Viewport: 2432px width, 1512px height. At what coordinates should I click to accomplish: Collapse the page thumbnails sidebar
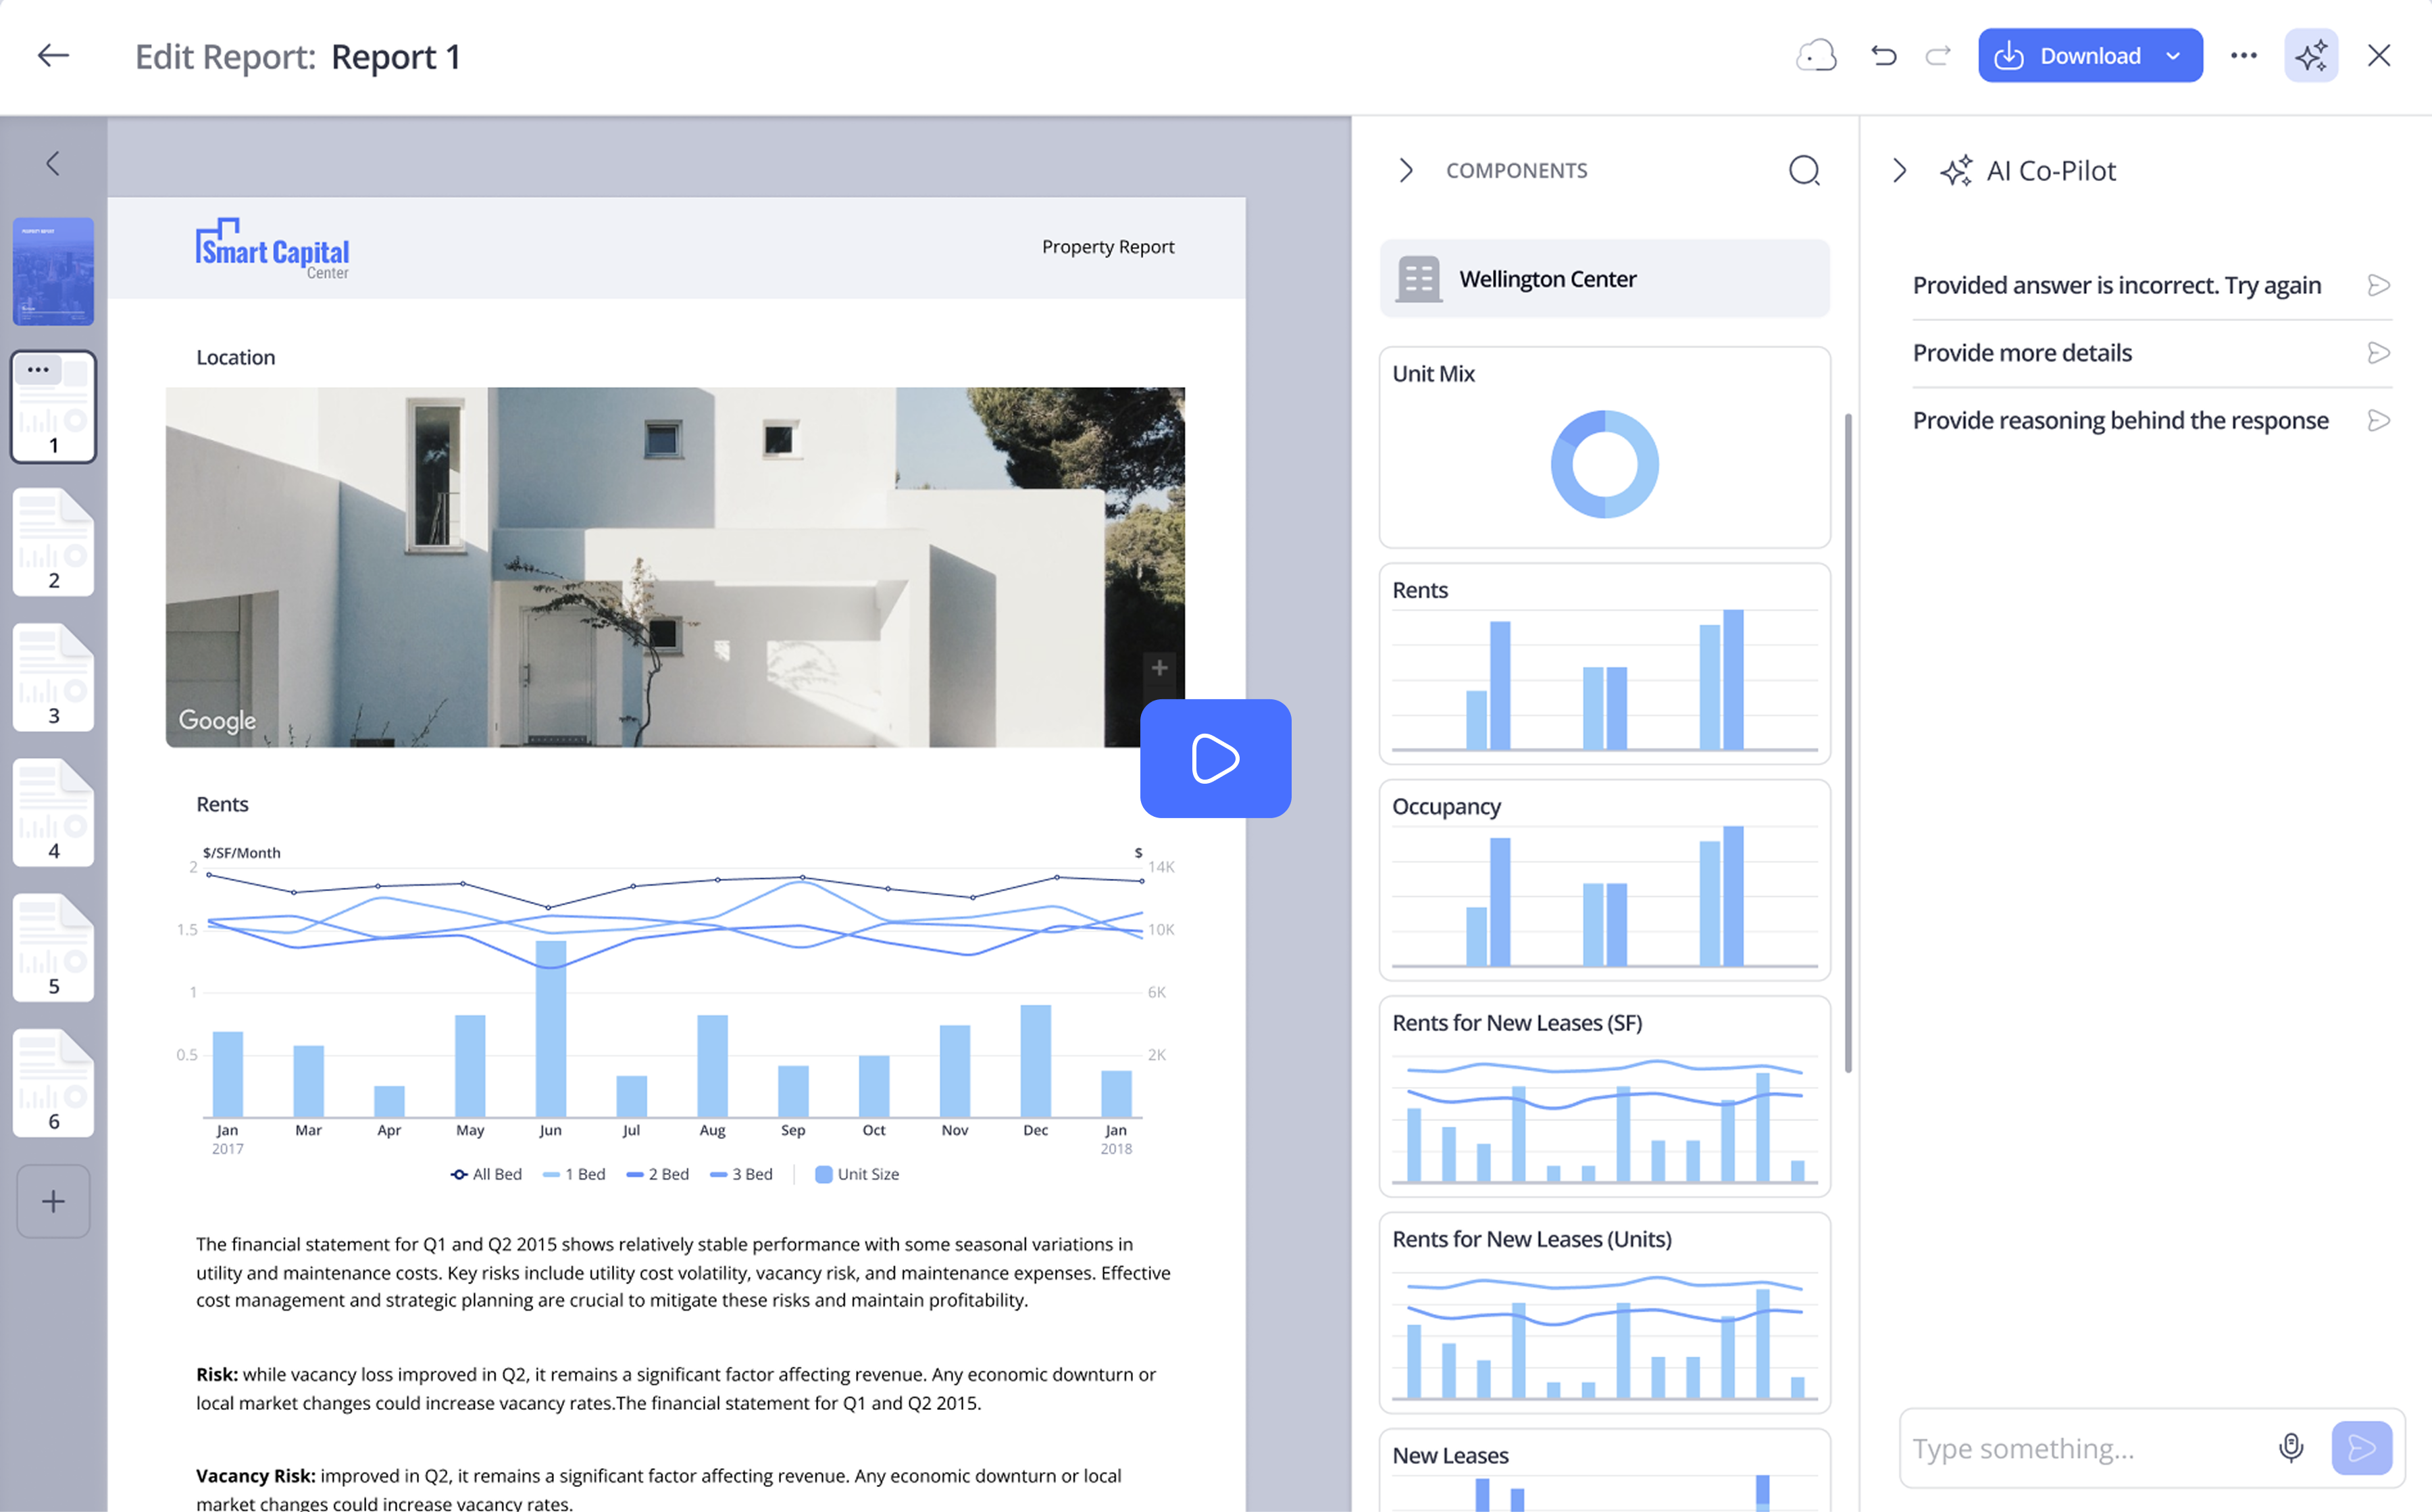click(53, 163)
